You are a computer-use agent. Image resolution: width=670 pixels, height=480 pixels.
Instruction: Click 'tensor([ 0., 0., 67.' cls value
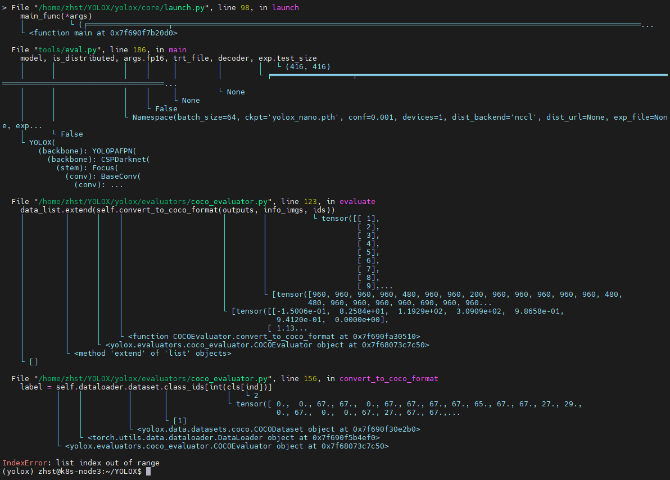click(x=409, y=404)
